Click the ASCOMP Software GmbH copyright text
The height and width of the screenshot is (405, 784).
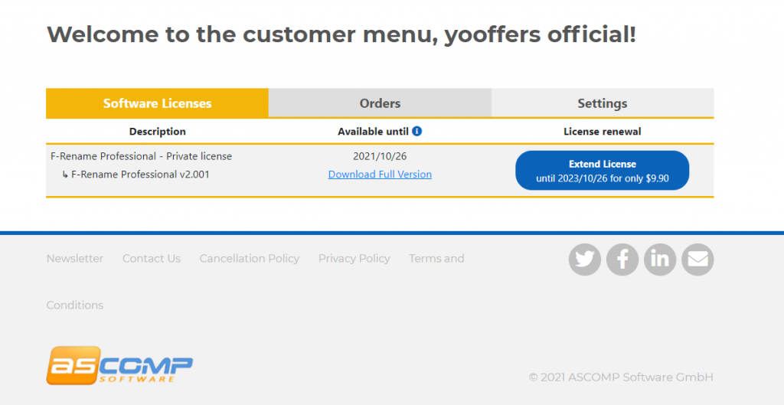click(621, 377)
